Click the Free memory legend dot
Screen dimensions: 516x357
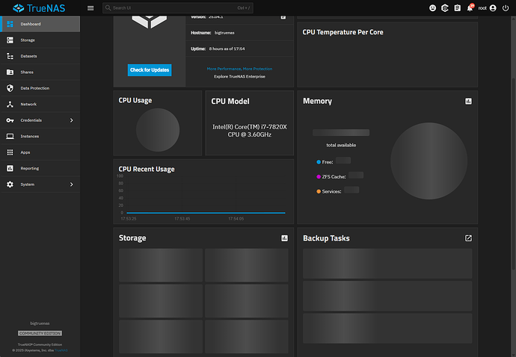[319, 162]
